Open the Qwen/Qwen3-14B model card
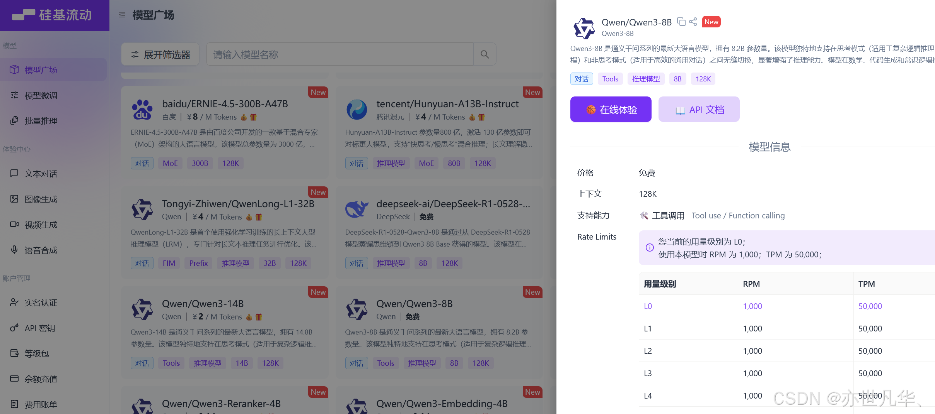 225,332
